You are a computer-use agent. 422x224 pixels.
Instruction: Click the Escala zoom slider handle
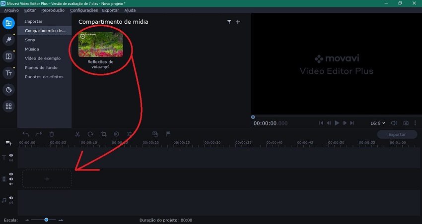coord(46,220)
